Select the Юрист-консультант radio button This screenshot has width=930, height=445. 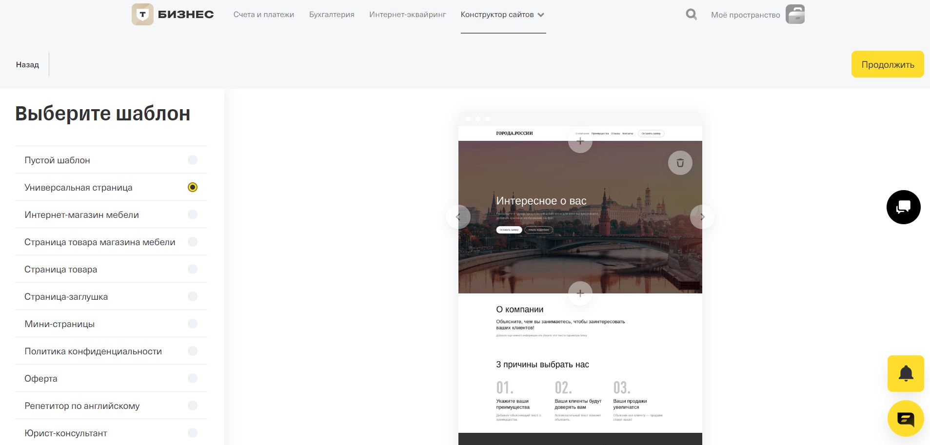[193, 433]
